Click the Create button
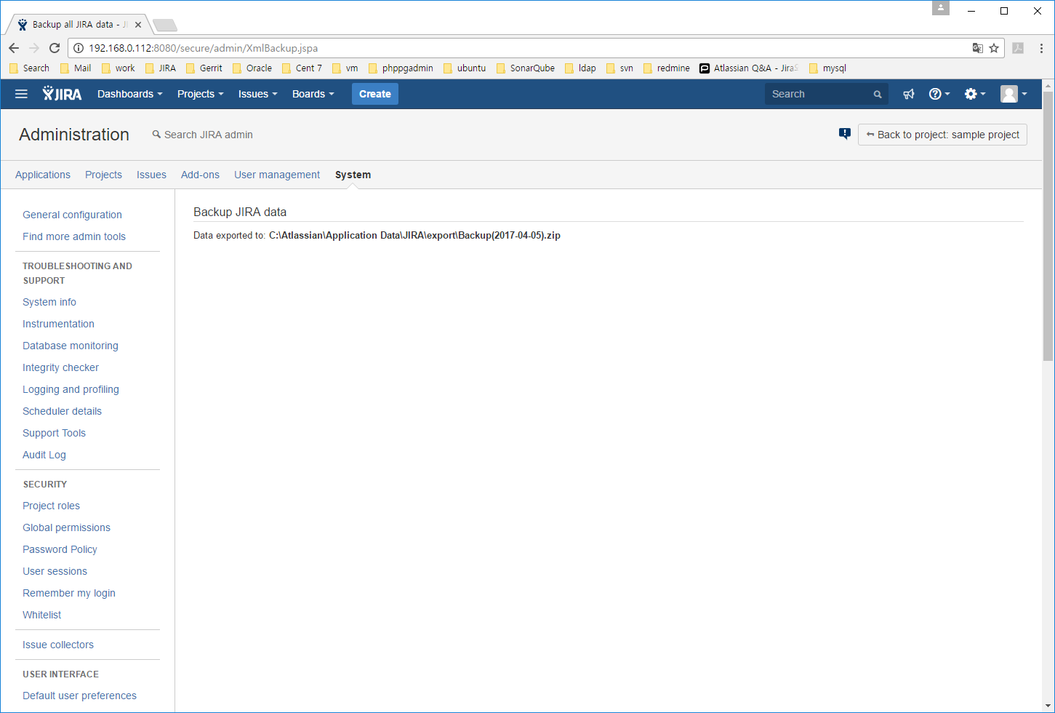 point(375,94)
